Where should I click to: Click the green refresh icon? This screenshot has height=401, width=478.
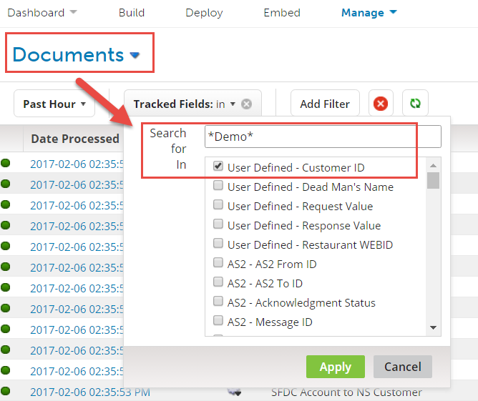(x=415, y=104)
